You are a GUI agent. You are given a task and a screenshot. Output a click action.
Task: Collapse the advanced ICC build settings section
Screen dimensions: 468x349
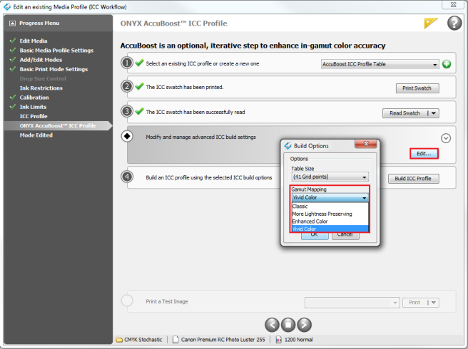(x=446, y=138)
